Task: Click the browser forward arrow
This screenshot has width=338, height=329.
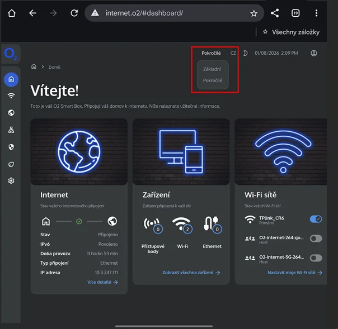Action: pyautogui.click(x=53, y=13)
